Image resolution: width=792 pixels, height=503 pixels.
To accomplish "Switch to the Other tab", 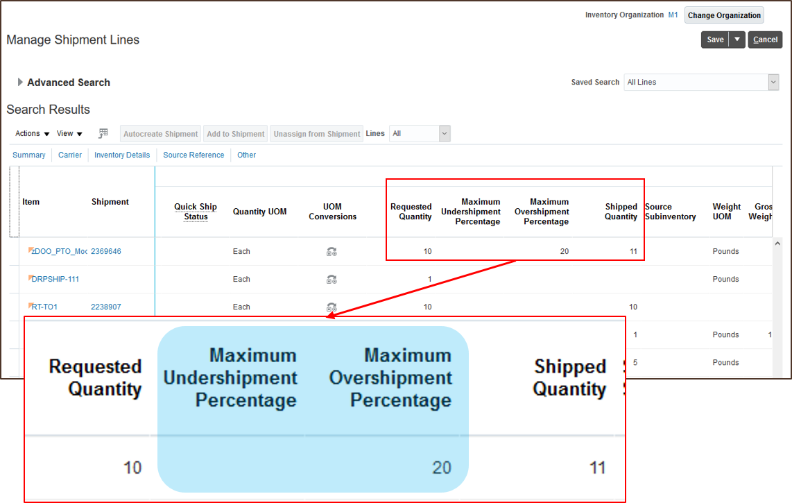I will 246,155.
